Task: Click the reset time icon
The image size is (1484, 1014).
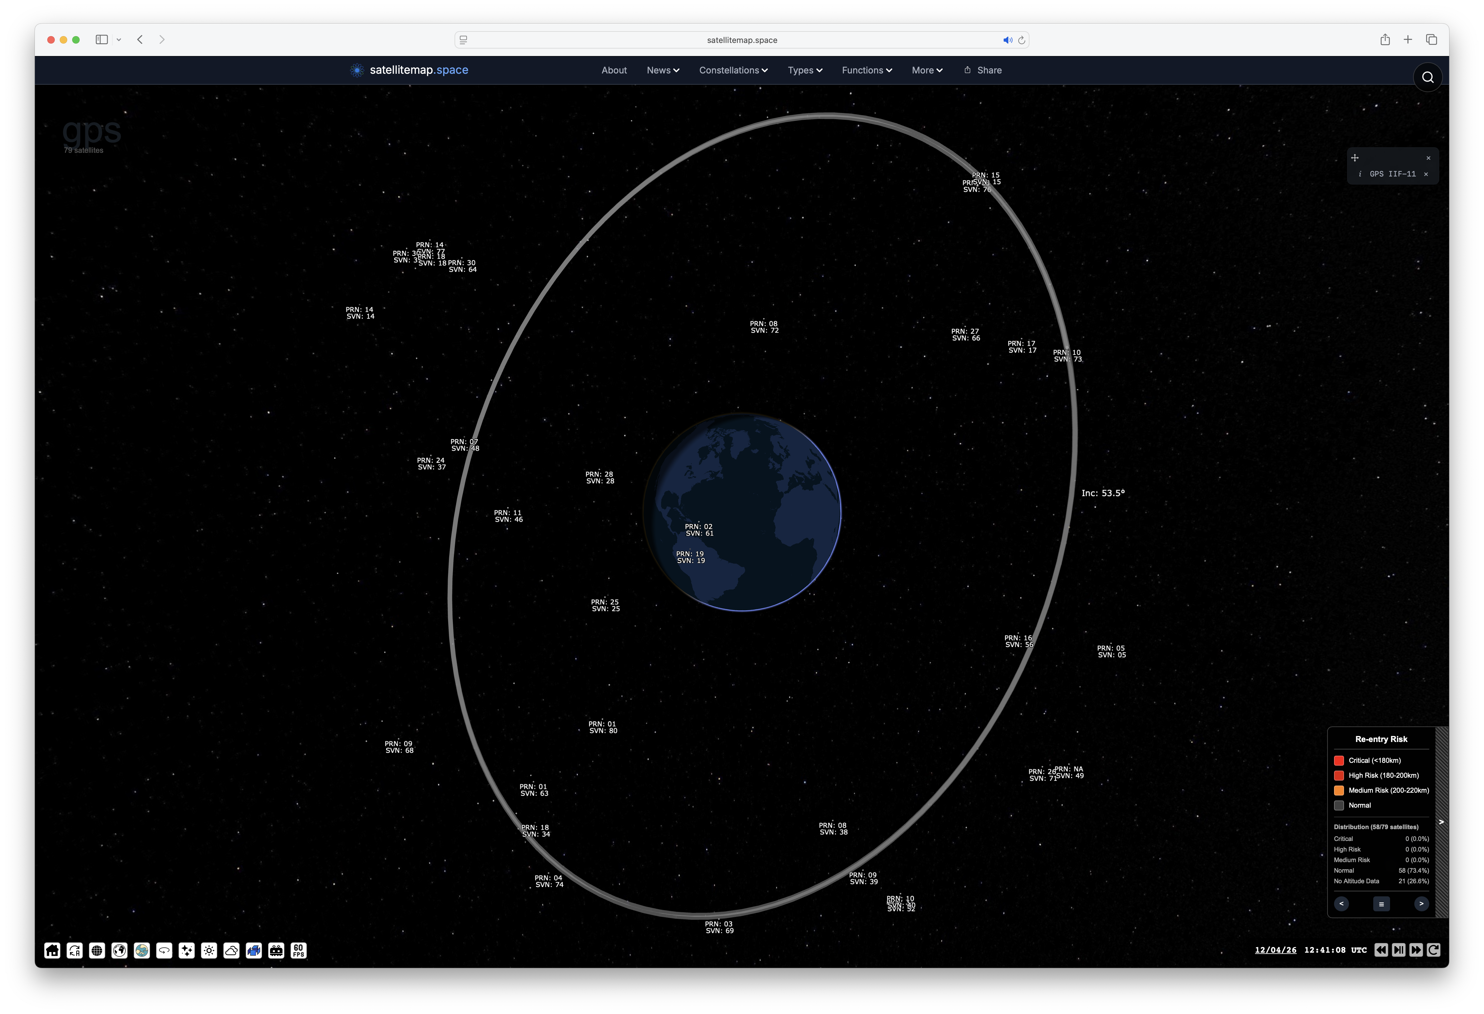Action: point(1434,950)
